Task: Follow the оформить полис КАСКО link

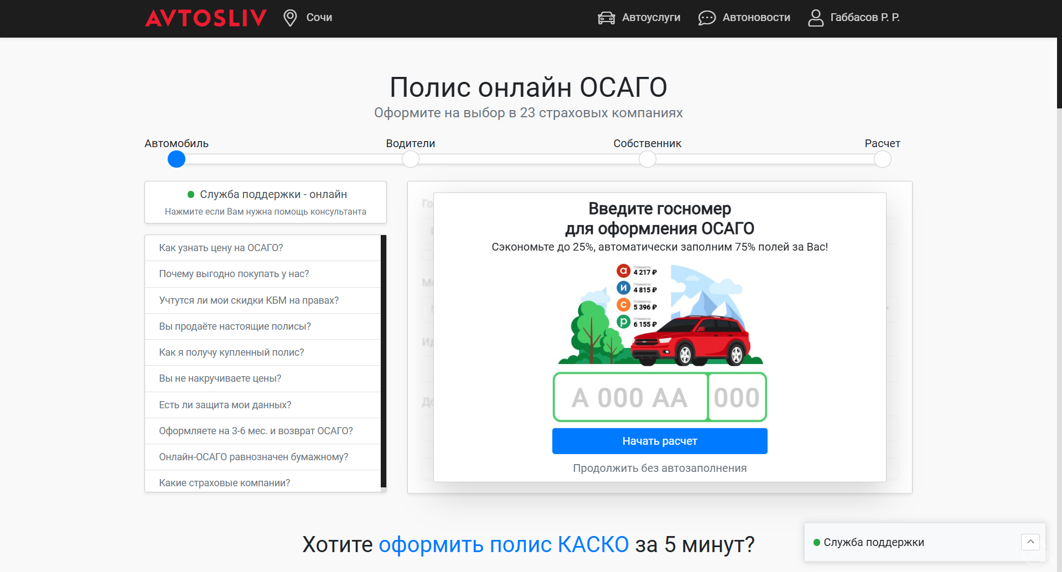Action: [503, 544]
